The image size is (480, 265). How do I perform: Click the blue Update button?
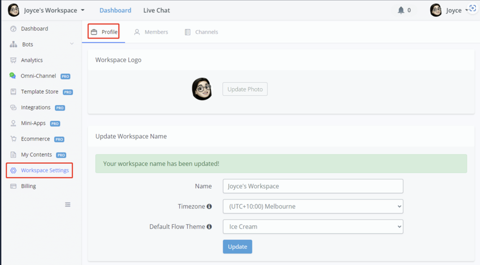(x=237, y=247)
